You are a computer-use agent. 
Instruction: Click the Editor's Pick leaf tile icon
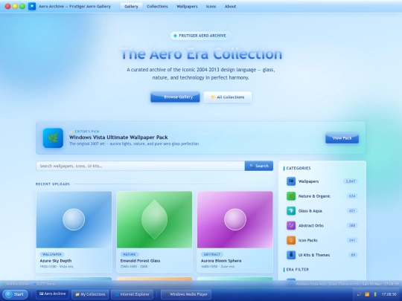(53, 138)
